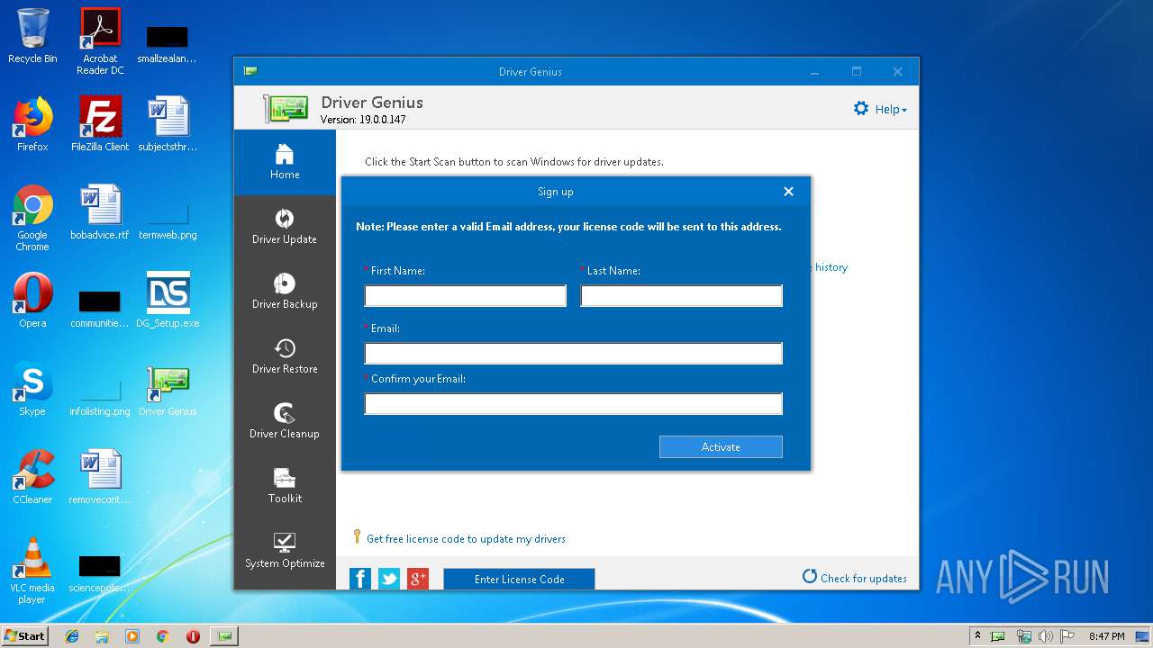1153x648 pixels.
Task: Click the Google Plus share icon
Action: 418,579
